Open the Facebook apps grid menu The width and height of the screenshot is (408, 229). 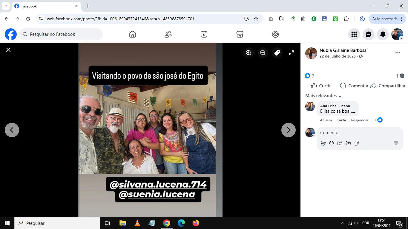point(354,34)
